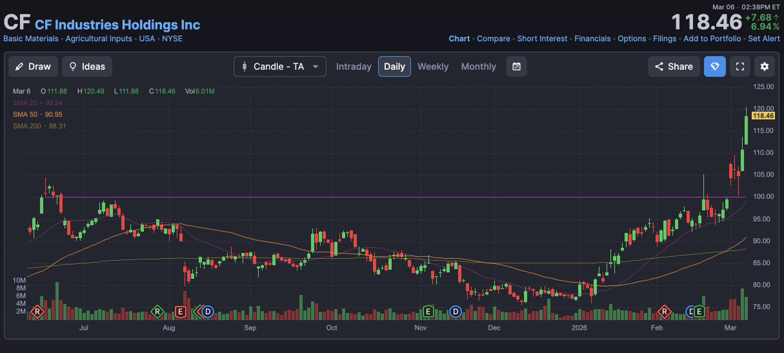This screenshot has width=784, height=353.
Task: Click the red E earnings marker in August
Action: [x=180, y=311]
